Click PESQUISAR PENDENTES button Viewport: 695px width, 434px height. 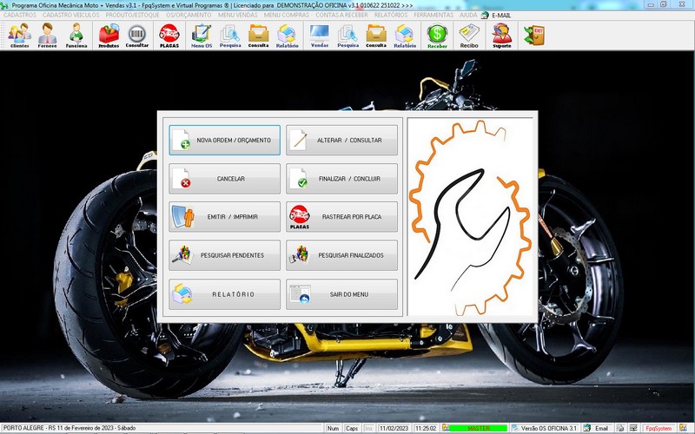[x=224, y=255]
